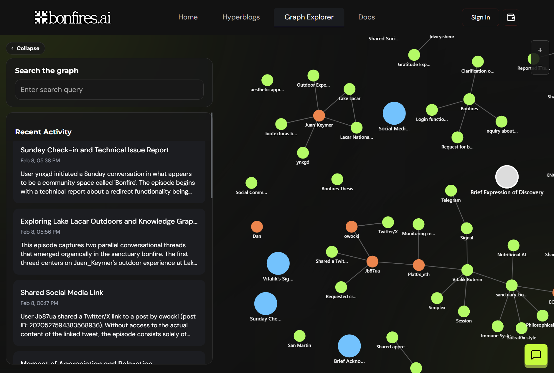The image size is (554, 373).
Task: Open the Exploring Lake Lacar Outdoors activity
Action: pyautogui.click(x=109, y=242)
